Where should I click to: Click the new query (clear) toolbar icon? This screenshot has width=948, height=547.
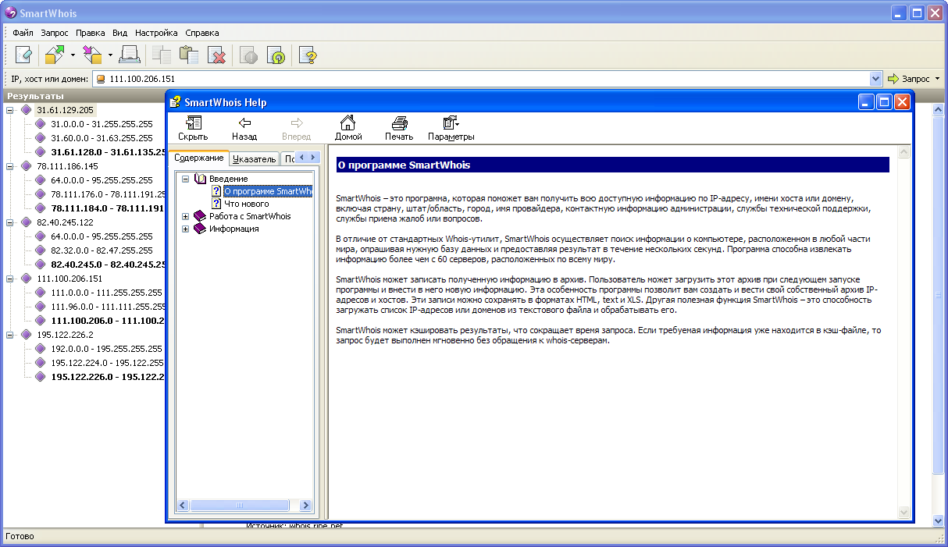pos(24,55)
